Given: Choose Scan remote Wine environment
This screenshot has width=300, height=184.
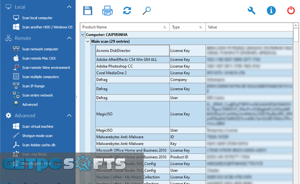Looking at the screenshot, I should pyautogui.click(x=46, y=67).
